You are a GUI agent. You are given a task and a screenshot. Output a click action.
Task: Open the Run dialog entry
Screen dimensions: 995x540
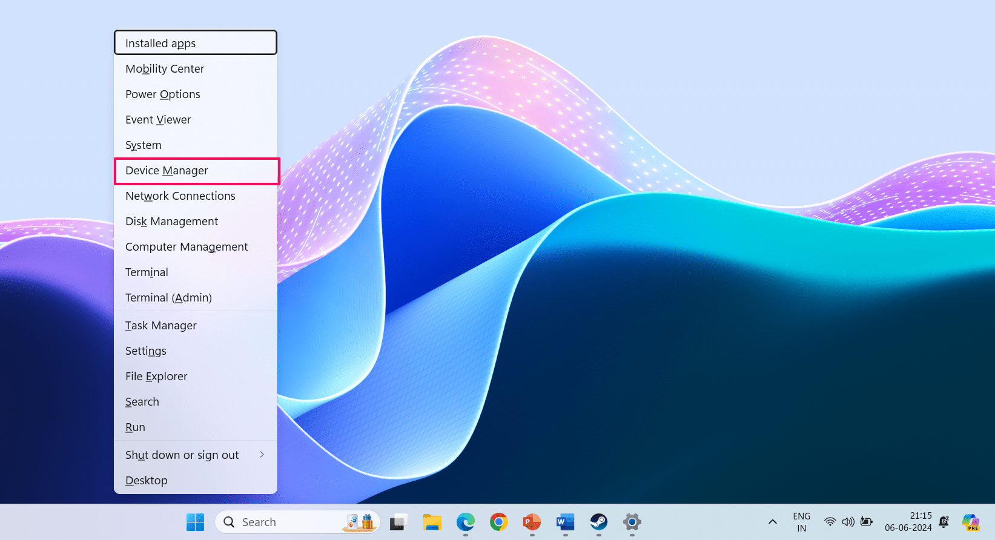pos(196,427)
